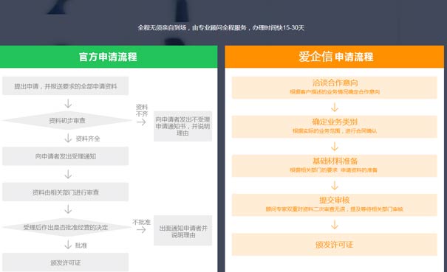Click the 资料齐全 label
This screenshot has height=272, width=447.
(x=88, y=139)
